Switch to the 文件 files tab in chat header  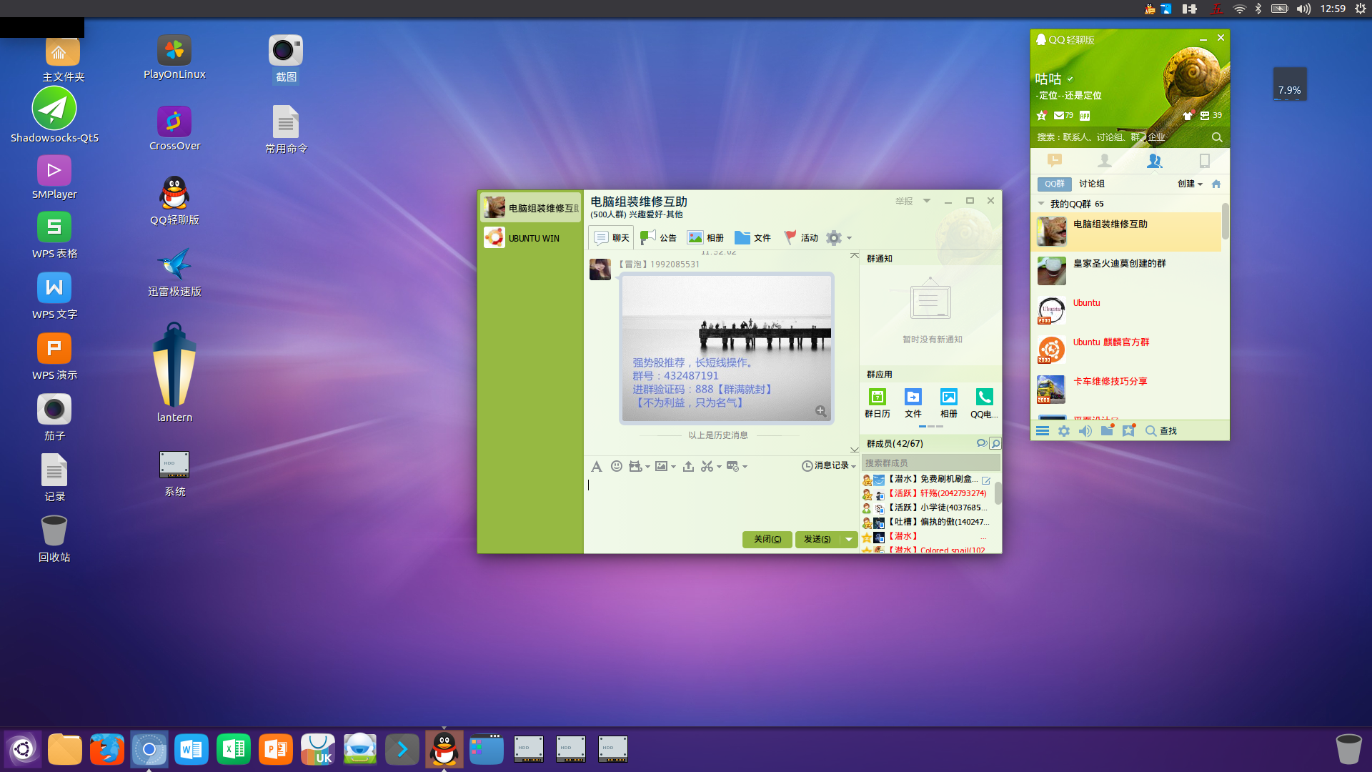pos(752,238)
